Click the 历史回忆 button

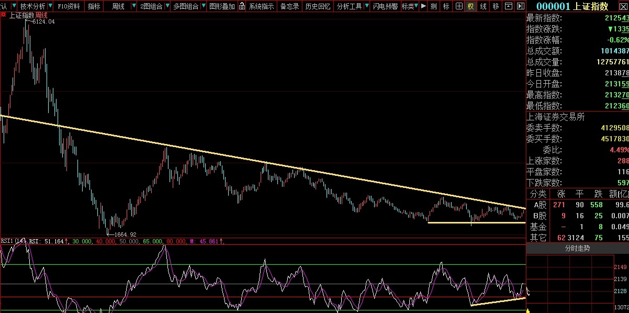318,6
